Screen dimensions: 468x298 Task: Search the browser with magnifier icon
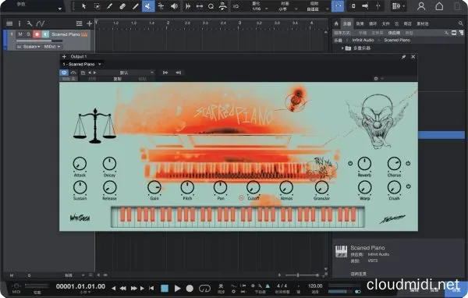pyautogui.click(x=461, y=23)
